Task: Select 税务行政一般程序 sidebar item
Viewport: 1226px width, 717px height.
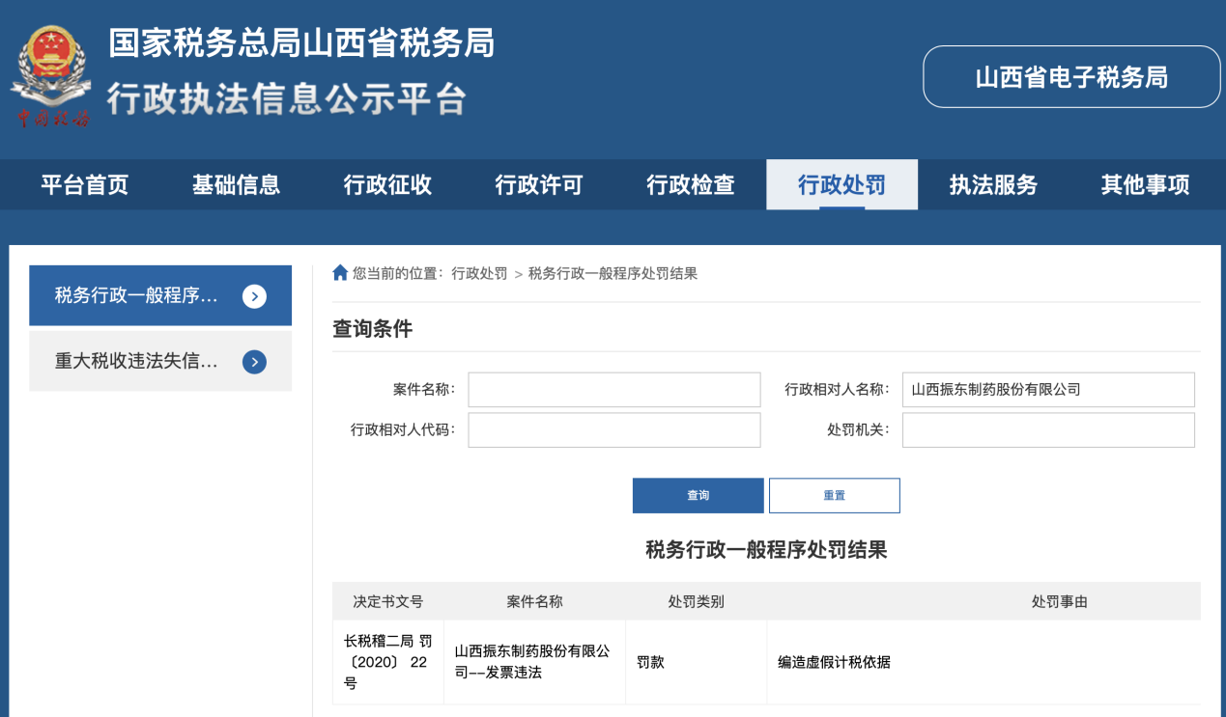Action: (160, 295)
